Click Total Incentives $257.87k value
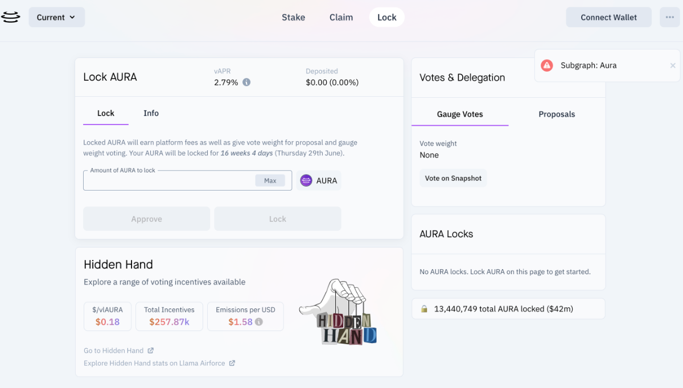Image resolution: width=683 pixels, height=388 pixels. tap(169, 322)
